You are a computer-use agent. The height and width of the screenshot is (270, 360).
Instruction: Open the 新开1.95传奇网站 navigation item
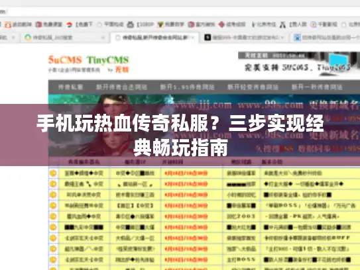pyautogui.click(x=187, y=87)
